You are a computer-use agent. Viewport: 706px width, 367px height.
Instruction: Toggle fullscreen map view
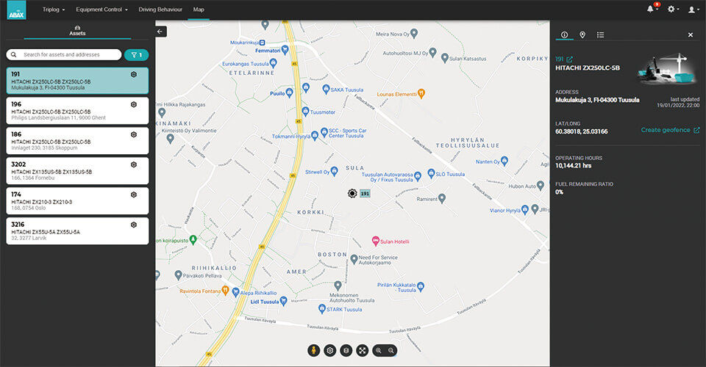tap(363, 350)
